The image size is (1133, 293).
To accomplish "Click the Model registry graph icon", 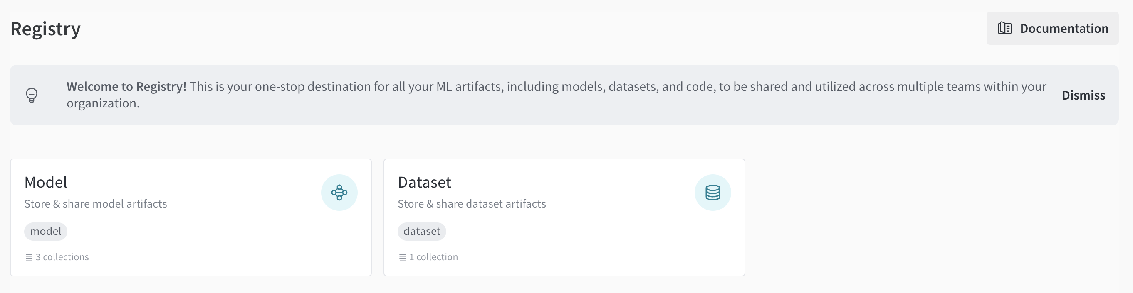I will (339, 193).
